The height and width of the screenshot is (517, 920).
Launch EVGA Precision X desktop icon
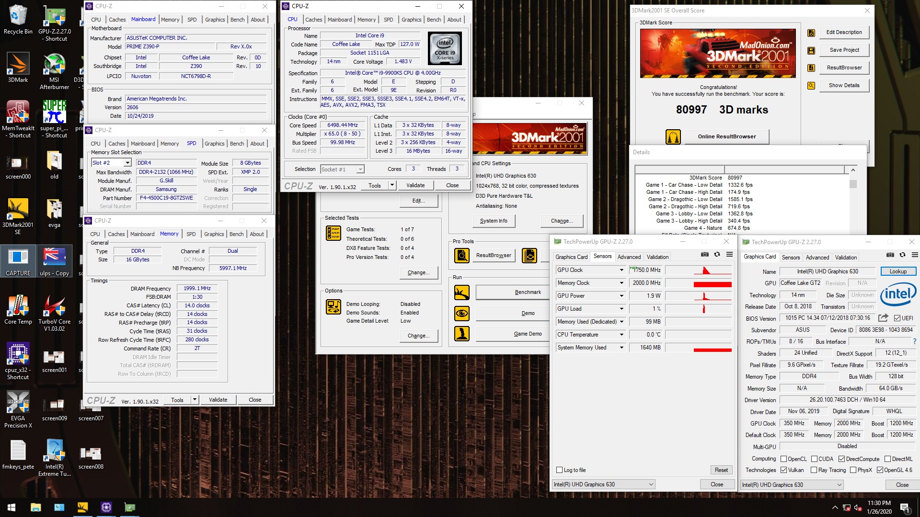click(18, 409)
